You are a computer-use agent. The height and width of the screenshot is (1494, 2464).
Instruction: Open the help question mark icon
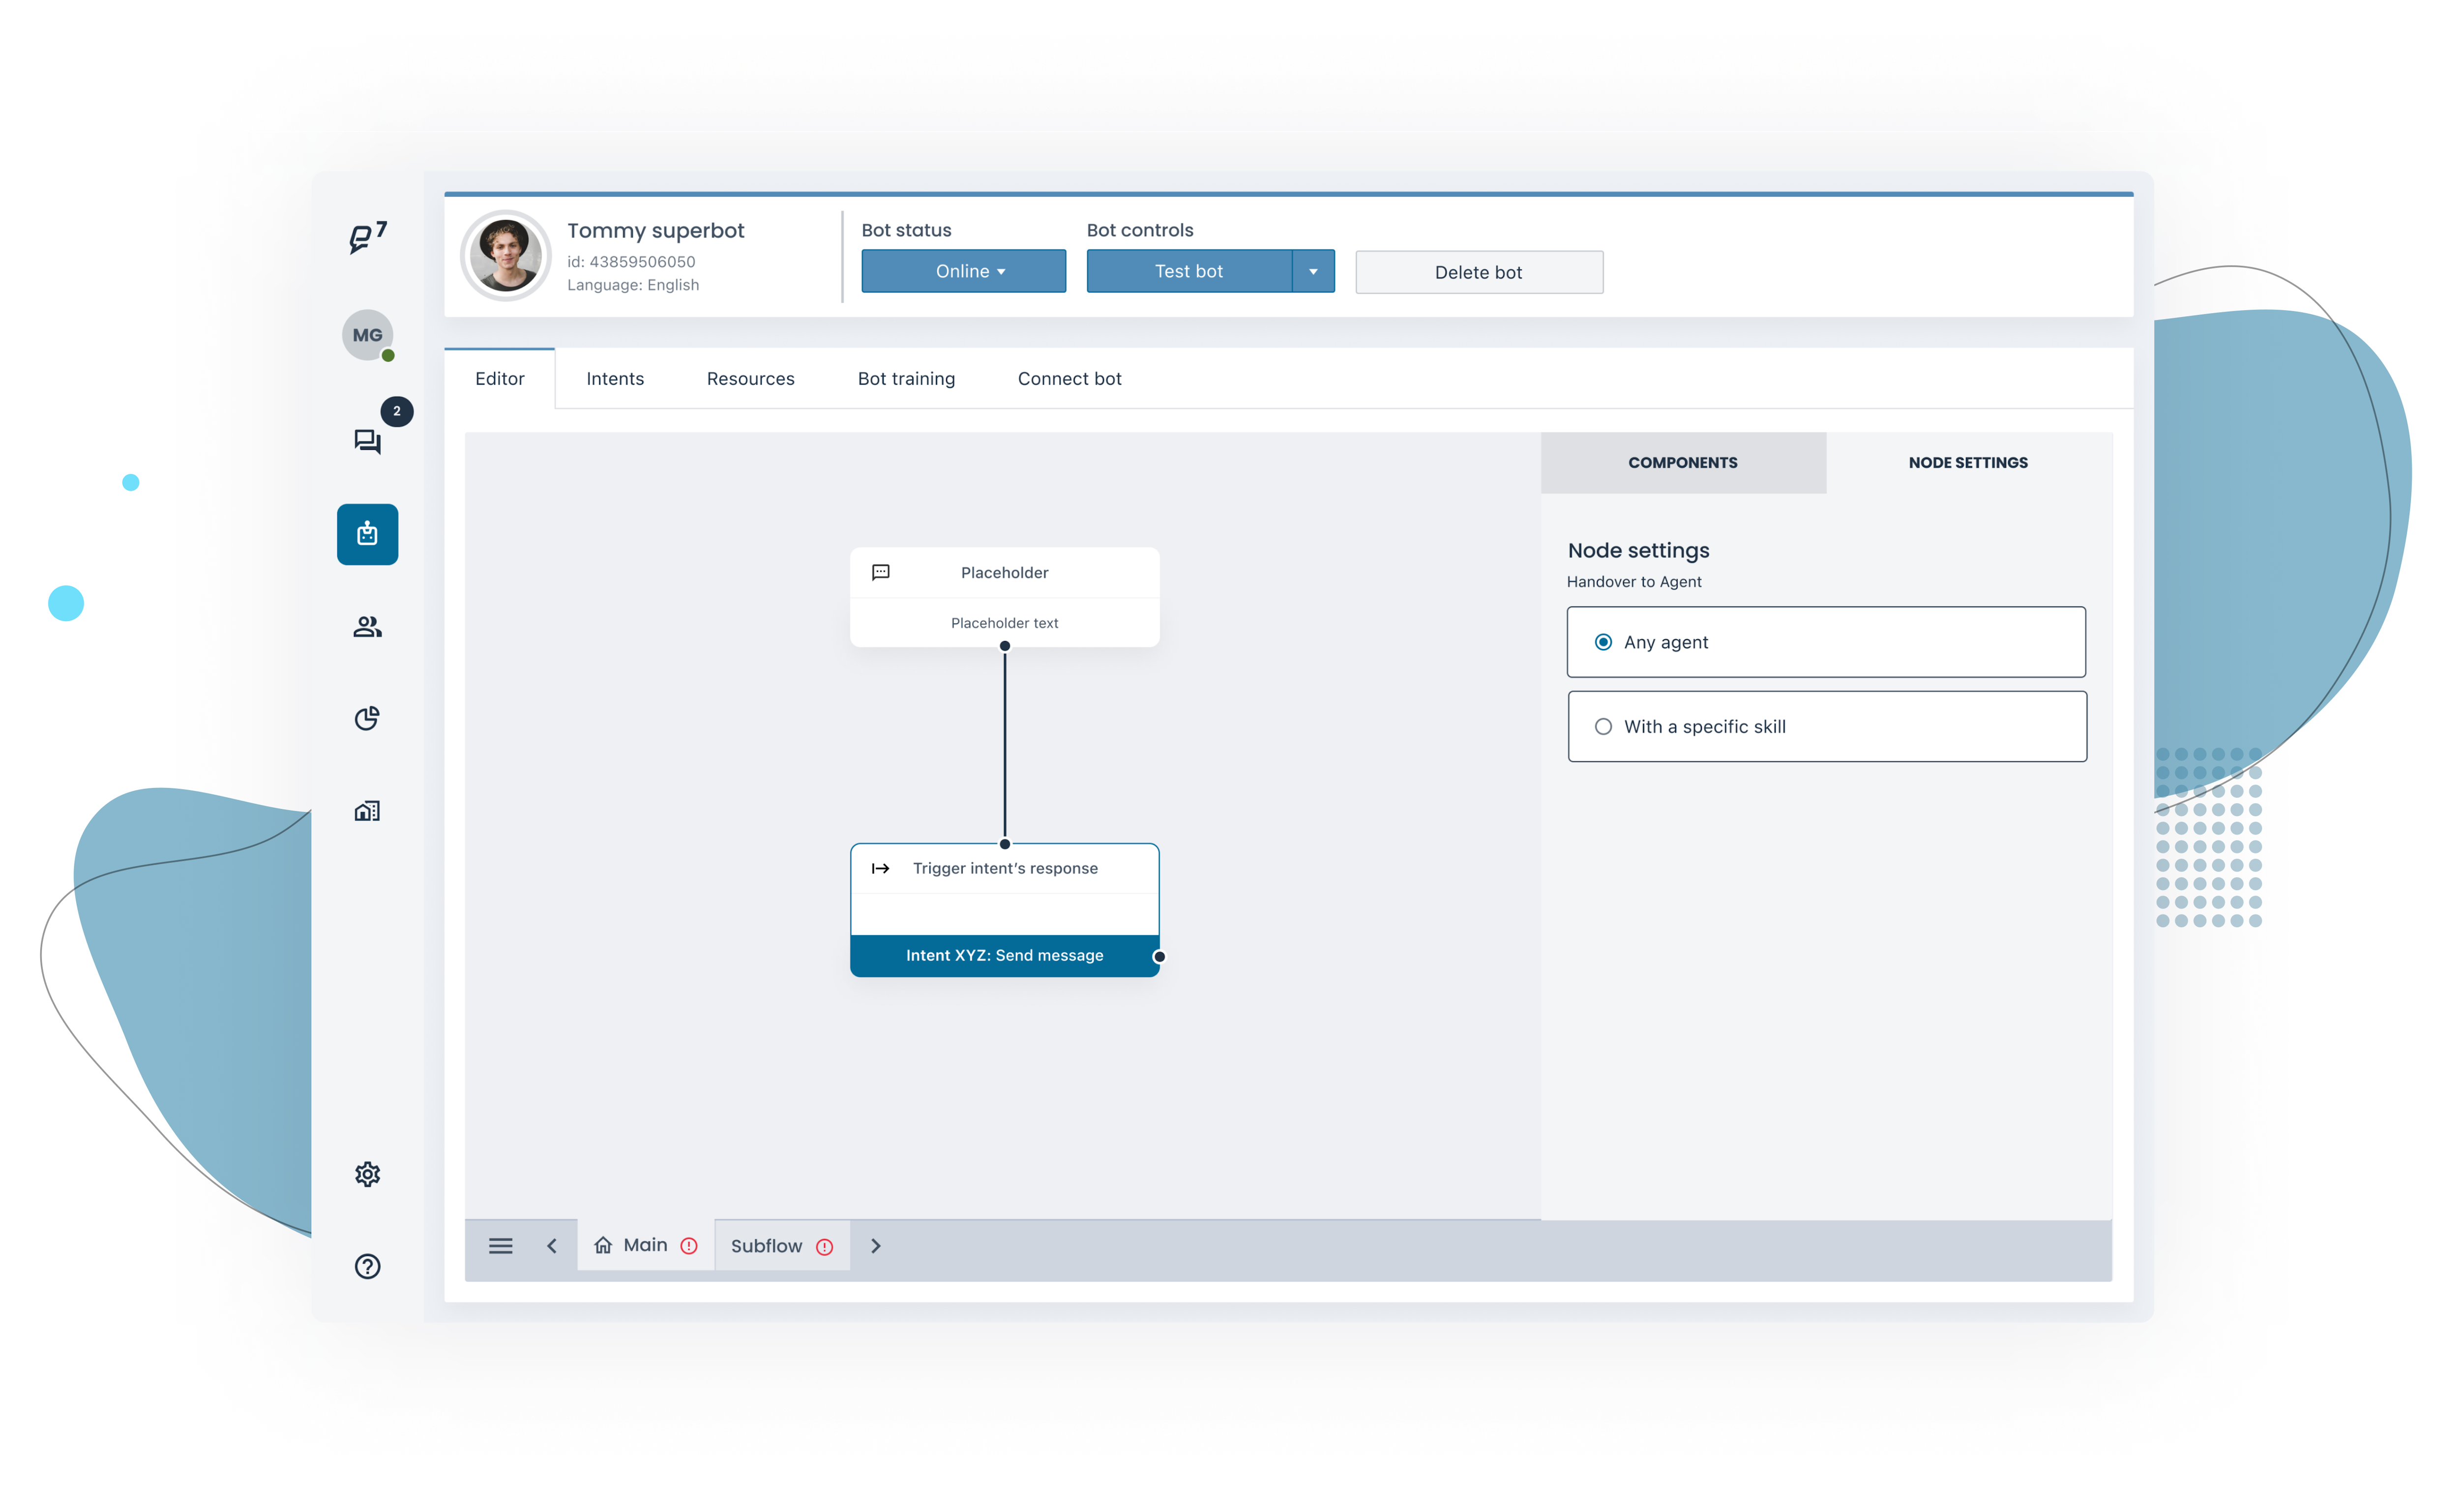(367, 1266)
